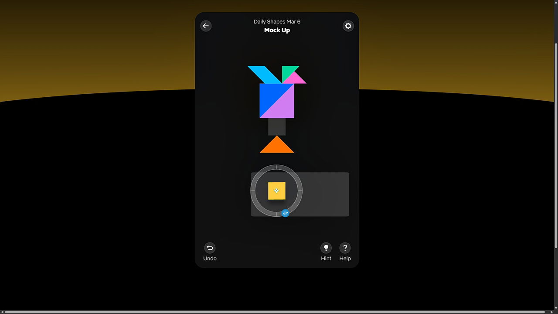Select the yellow square piece

point(276,191)
